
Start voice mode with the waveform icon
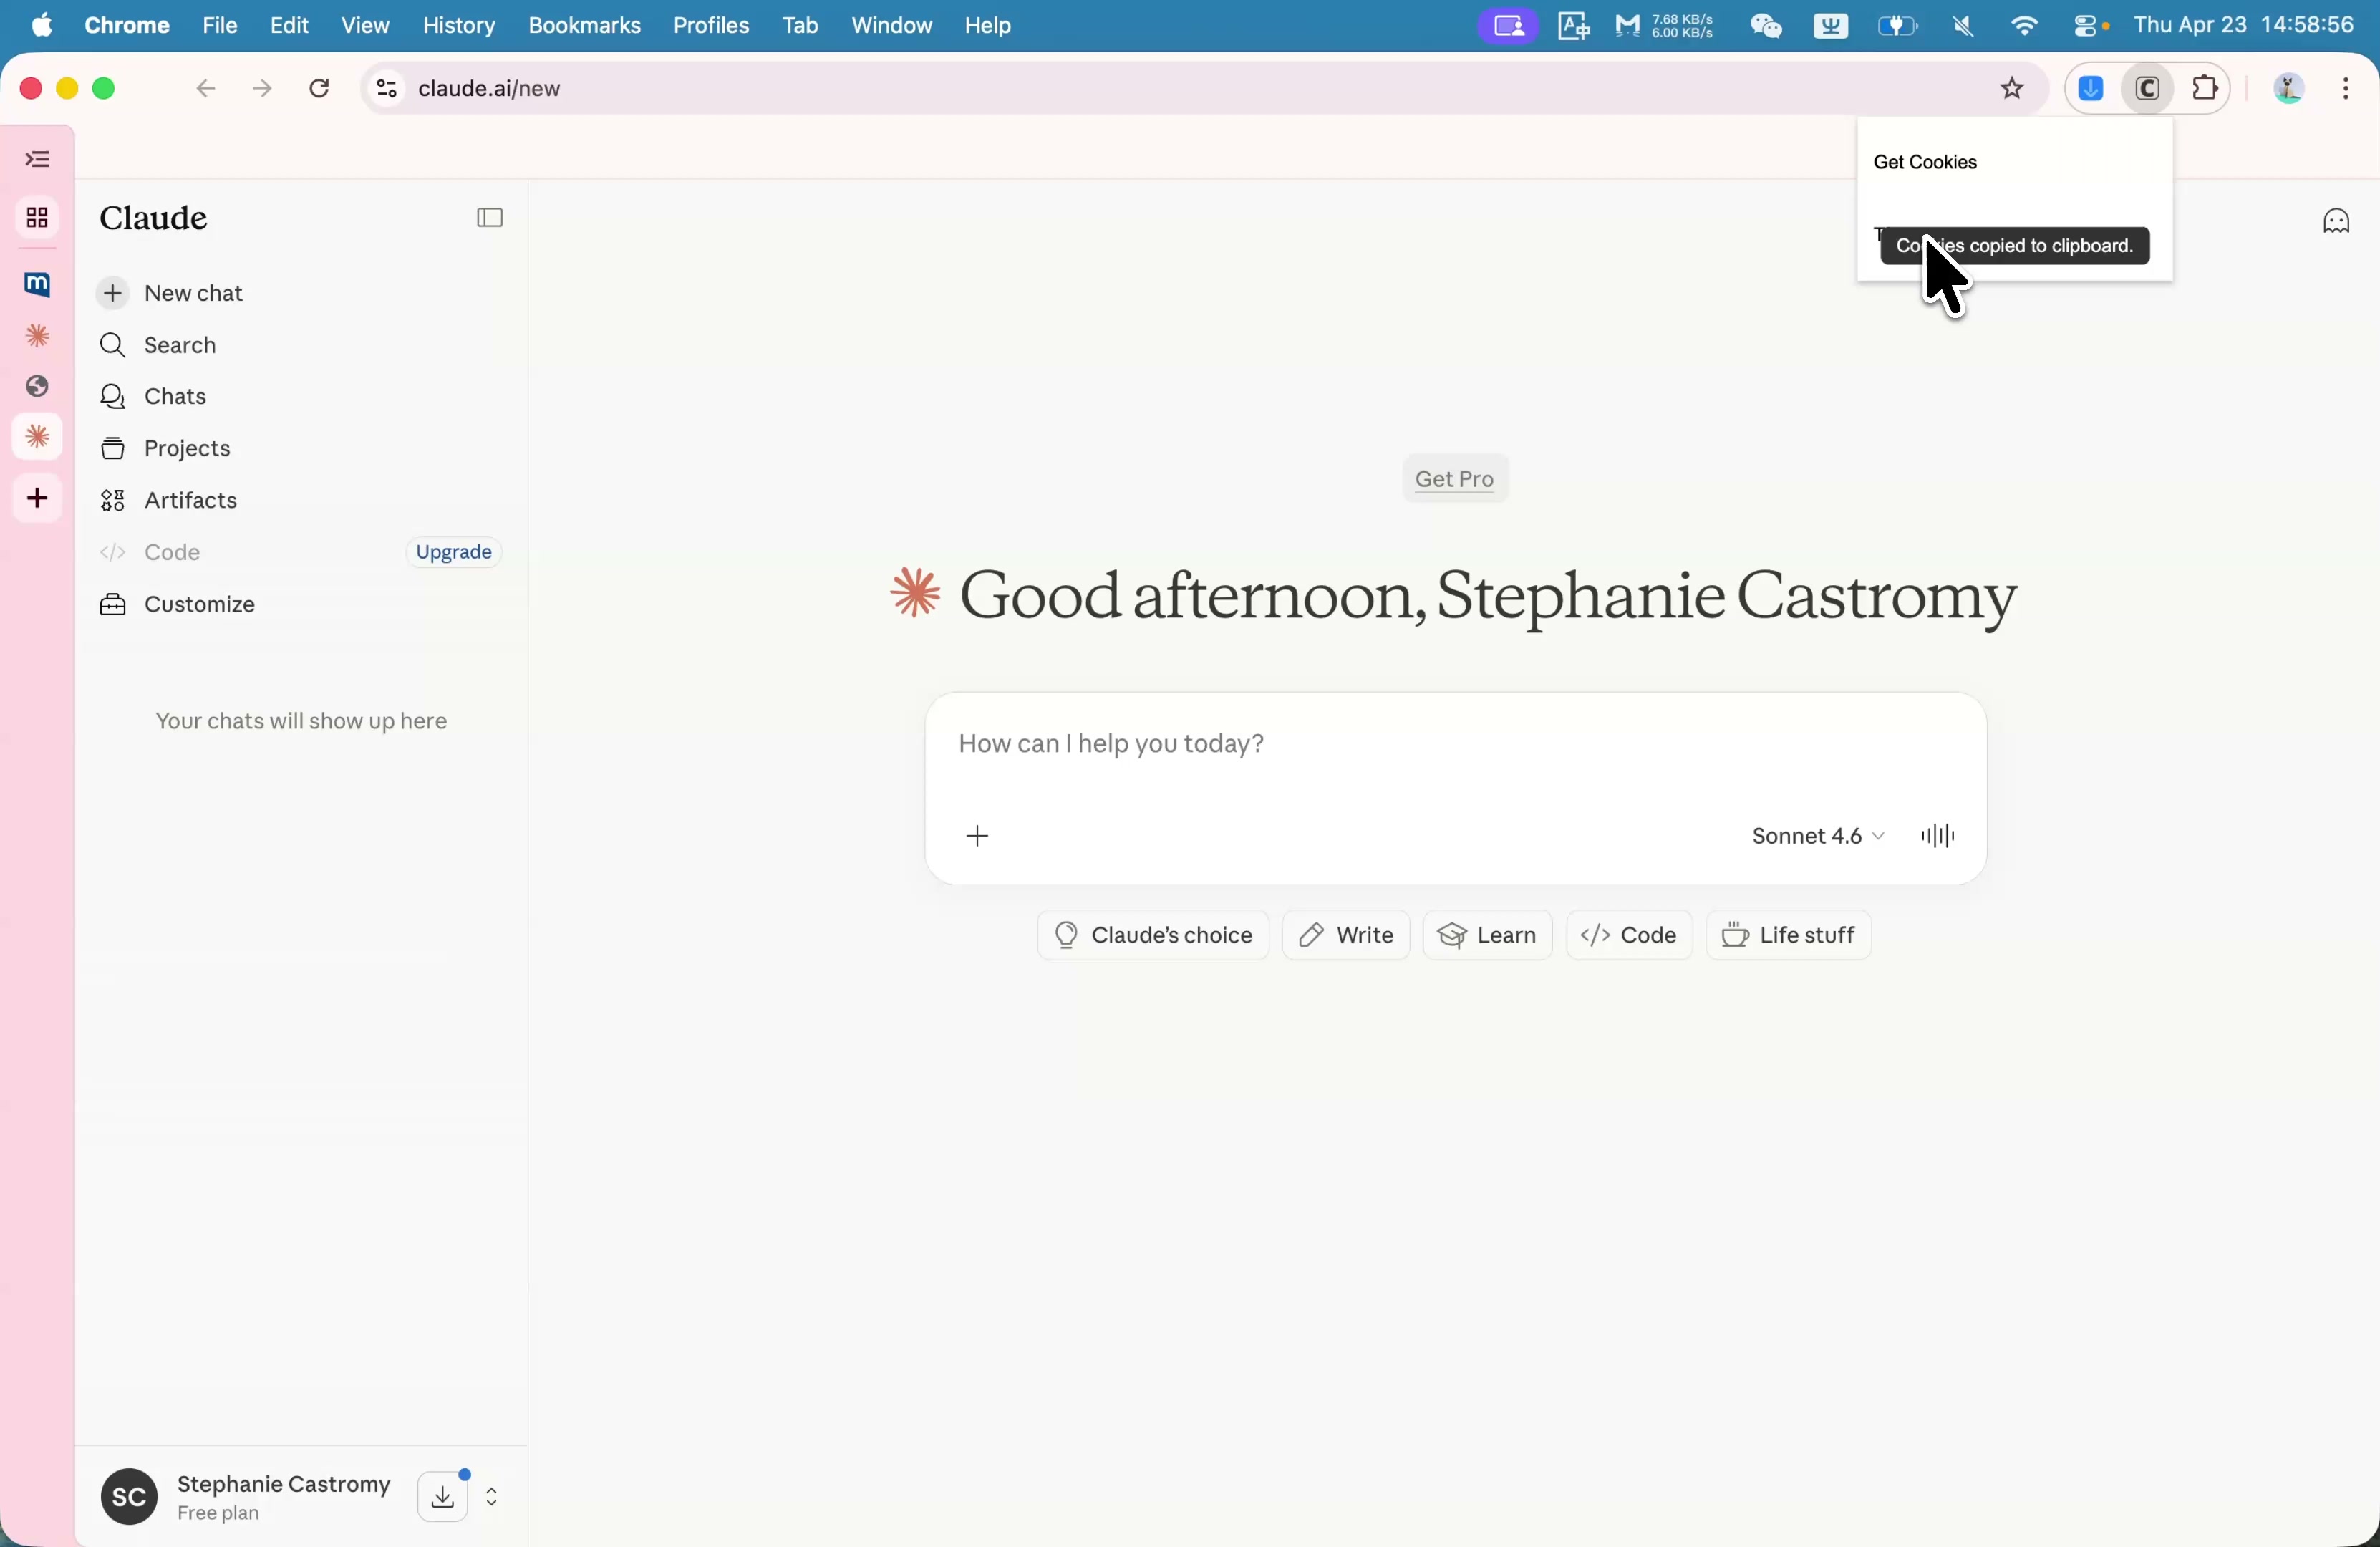pyautogui.click(x=1938, y=837)
